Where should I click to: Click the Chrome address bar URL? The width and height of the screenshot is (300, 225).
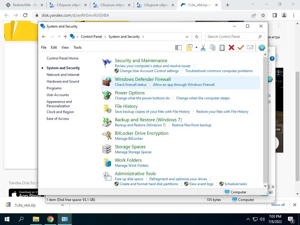click(75, 15)
